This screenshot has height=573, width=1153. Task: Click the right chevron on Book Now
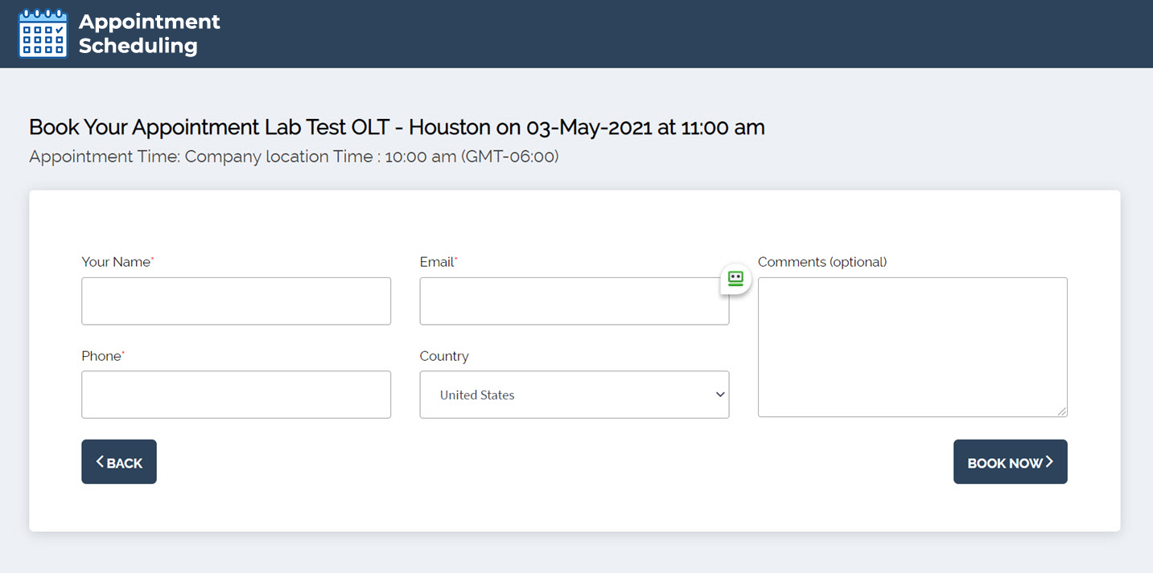pyautogui.click(x=1049, y=461)
